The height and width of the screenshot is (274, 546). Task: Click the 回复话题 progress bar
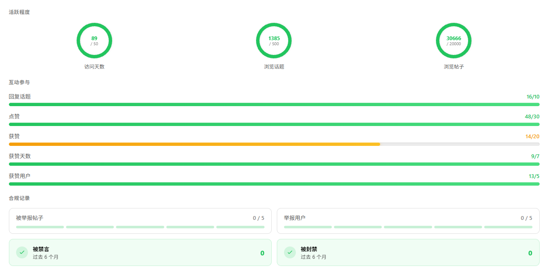(x=274, y=104)
